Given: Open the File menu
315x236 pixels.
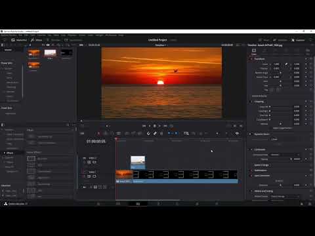Looking at the screenshot, I should point(20,35).
